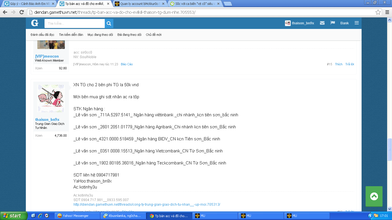Click the 'Tìm kiếm...' search field
Image resolution: width=392 pixels, height=220 pixels.
point(75,23)
